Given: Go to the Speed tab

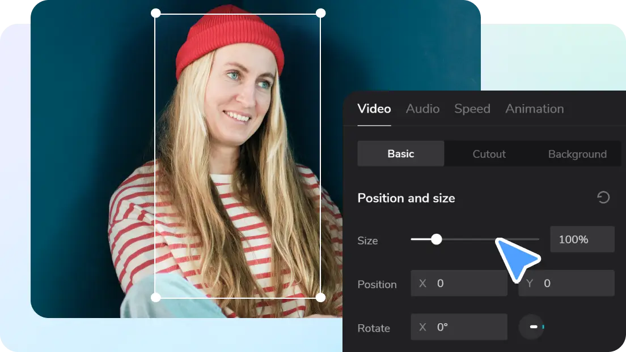Looking at the screenshot, I should tap(472, 109).
